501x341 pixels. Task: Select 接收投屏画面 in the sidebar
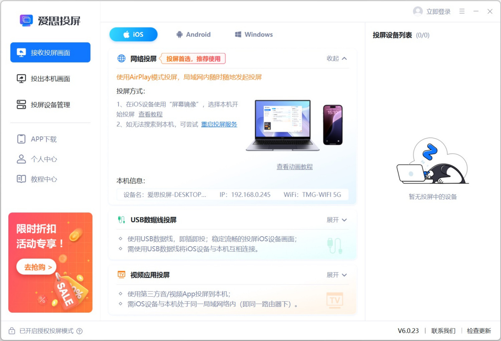coord(50,52)
